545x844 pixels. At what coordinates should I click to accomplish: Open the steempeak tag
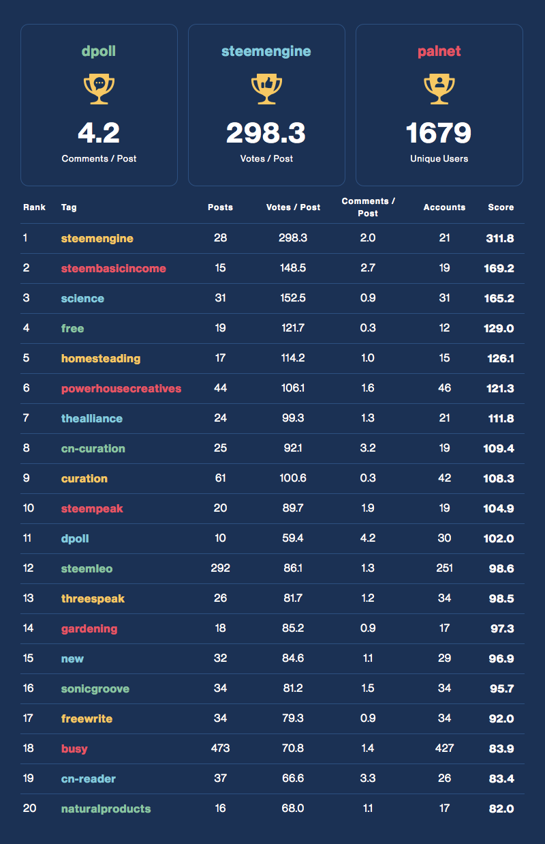(x=92, y=508)
